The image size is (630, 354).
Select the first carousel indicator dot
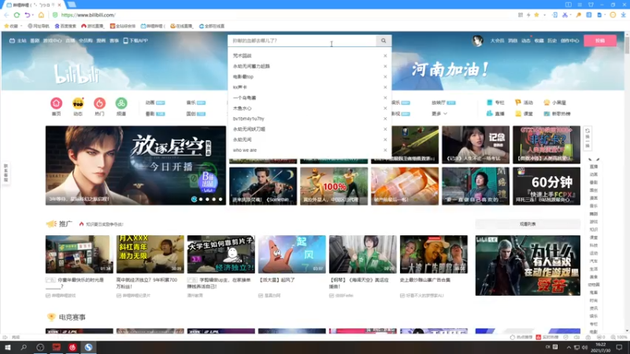pyautogui.click(x=195, y=199)
